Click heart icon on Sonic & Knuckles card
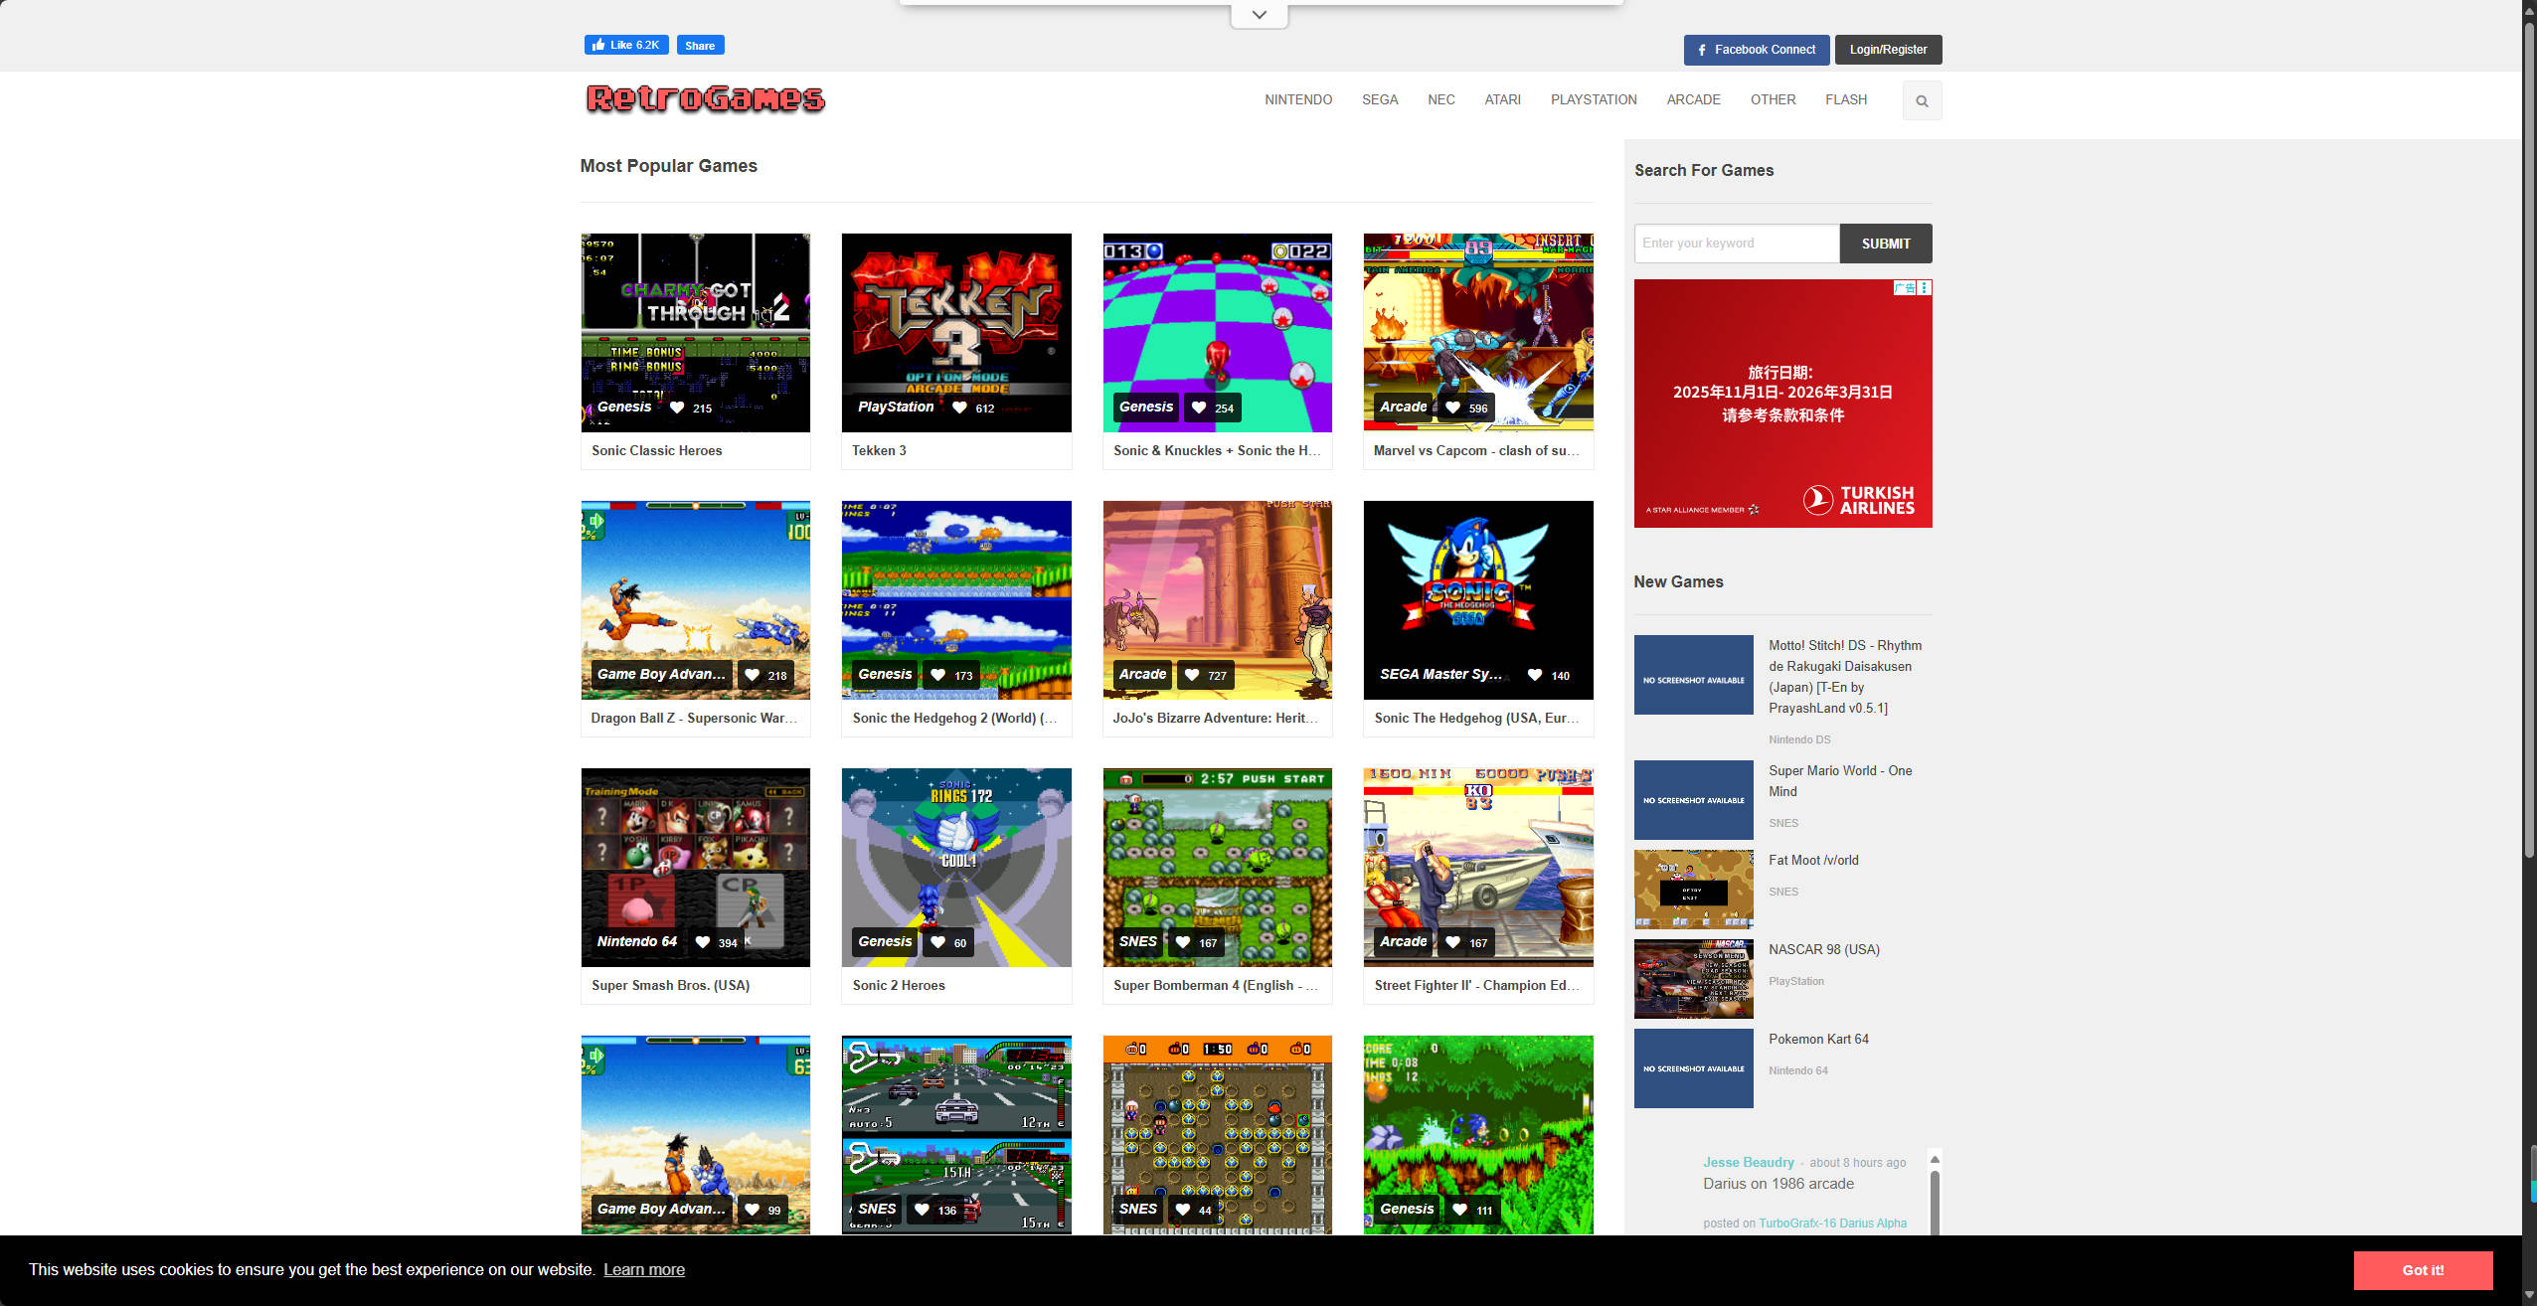The image size is (2537, 1306). [x=1199, y=408]
